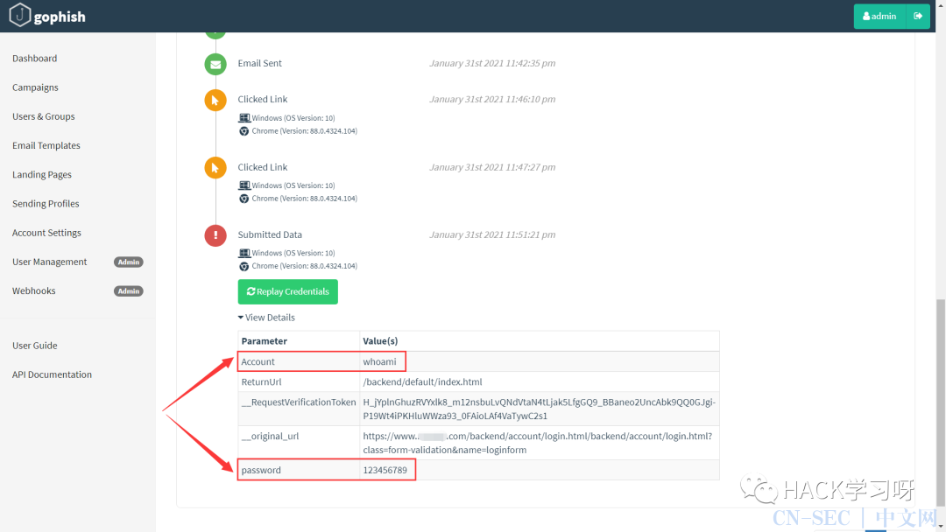Click the green Email Sent envelope icon
946x532 pixels.
coord(215,64)
